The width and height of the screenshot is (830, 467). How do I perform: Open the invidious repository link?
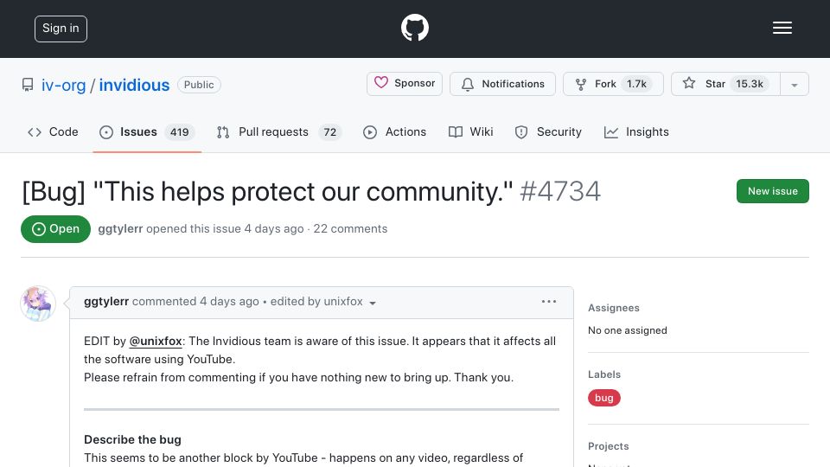[135, 86]
